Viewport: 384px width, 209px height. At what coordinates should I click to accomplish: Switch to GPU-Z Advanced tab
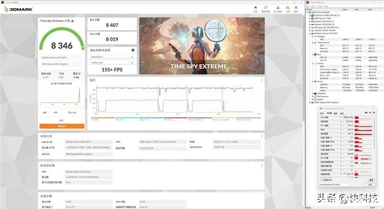pyautogui.click(x=336, y=113)
